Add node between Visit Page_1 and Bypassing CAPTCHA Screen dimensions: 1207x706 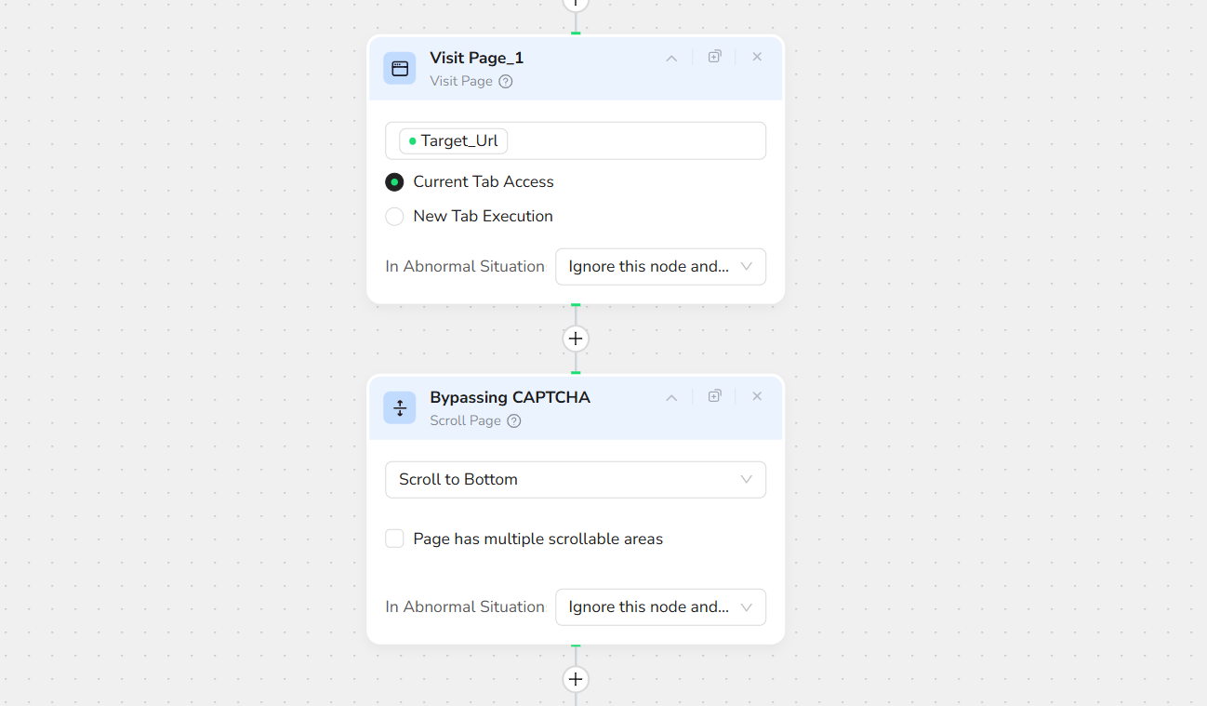tap(576, 339)
